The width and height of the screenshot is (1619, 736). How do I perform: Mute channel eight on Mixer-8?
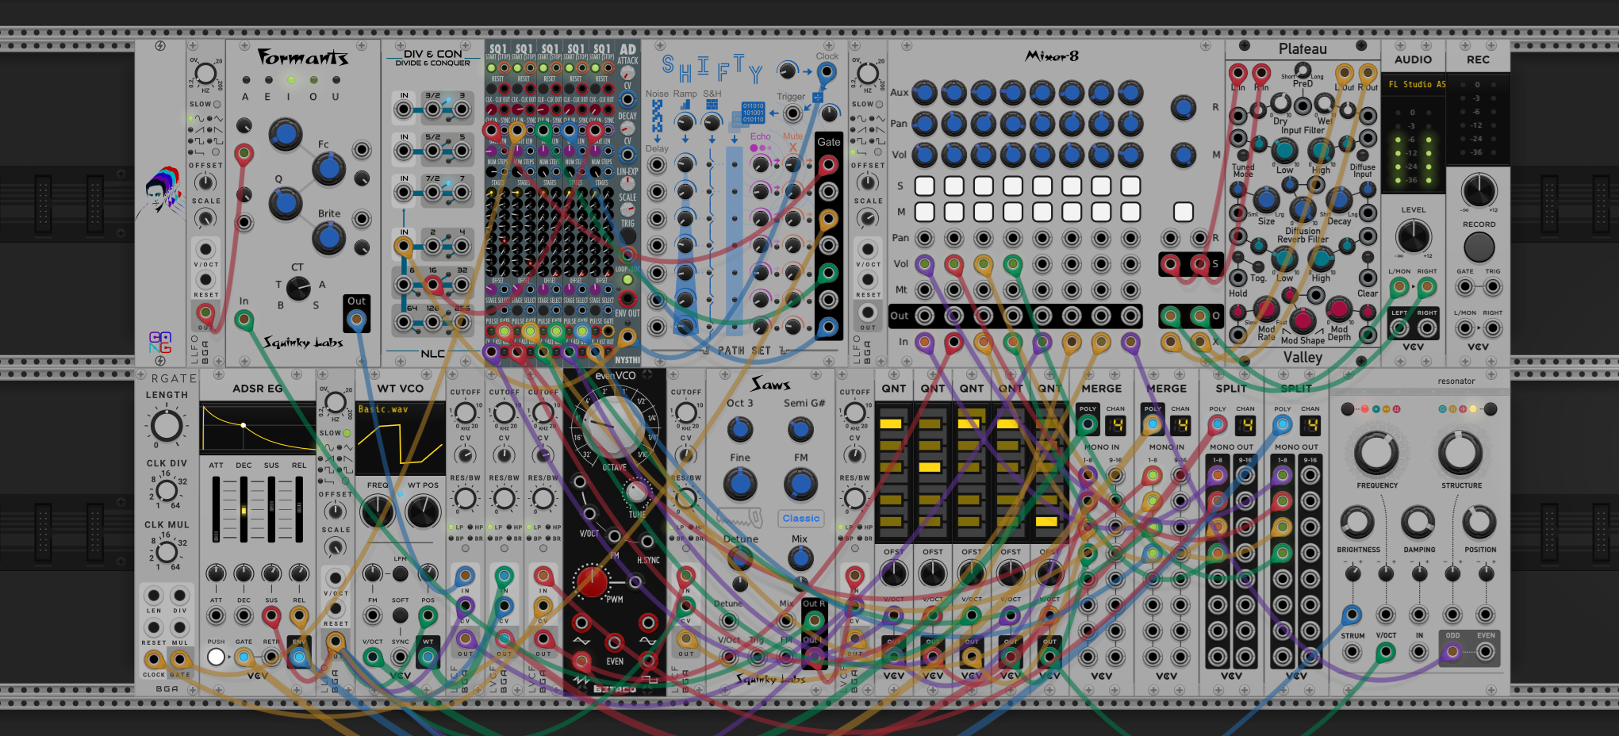click(x=1130, y=212)
